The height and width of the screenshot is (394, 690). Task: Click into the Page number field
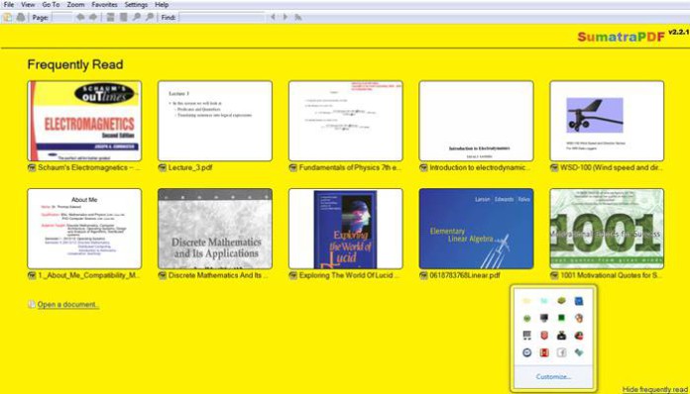62,17
